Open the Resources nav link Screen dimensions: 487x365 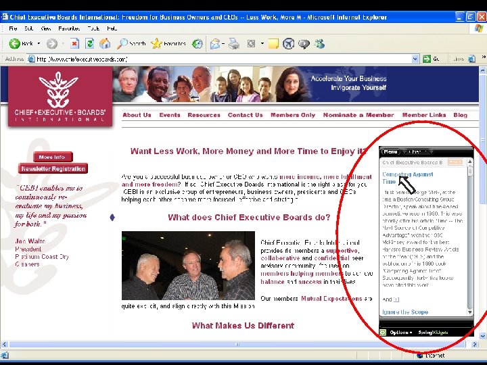[204, 115]
